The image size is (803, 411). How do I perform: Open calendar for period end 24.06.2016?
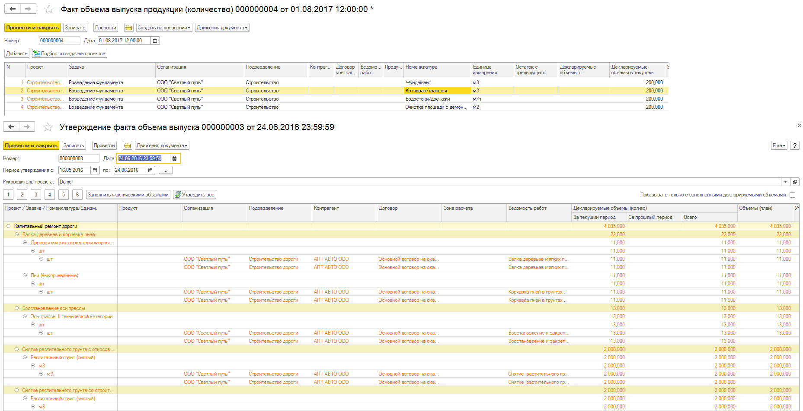pyautogui.click(x=150, y=170)
